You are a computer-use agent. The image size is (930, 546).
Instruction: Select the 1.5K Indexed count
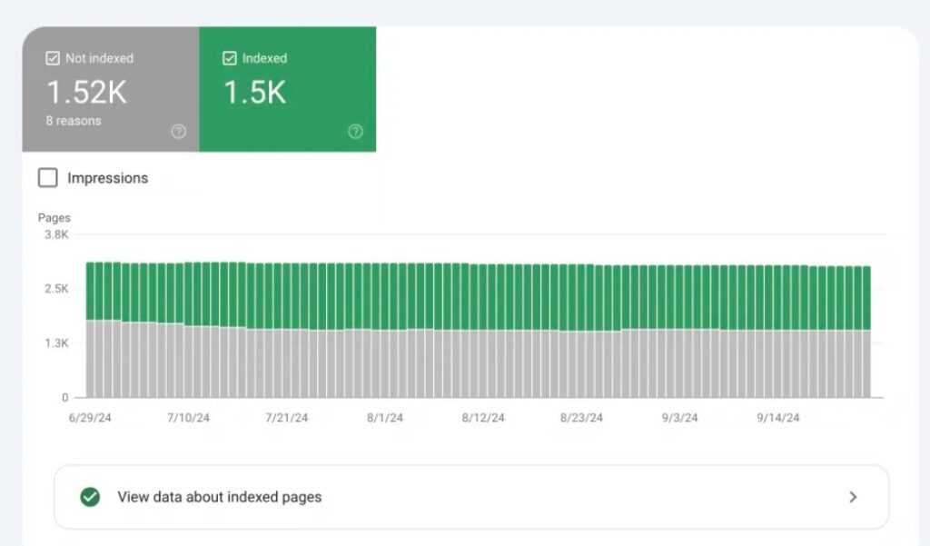[254, 92]
